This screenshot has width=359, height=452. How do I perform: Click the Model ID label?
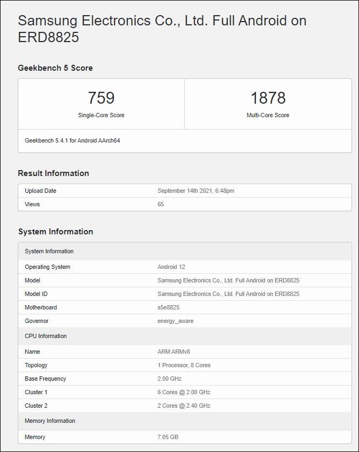pos(36,294)
